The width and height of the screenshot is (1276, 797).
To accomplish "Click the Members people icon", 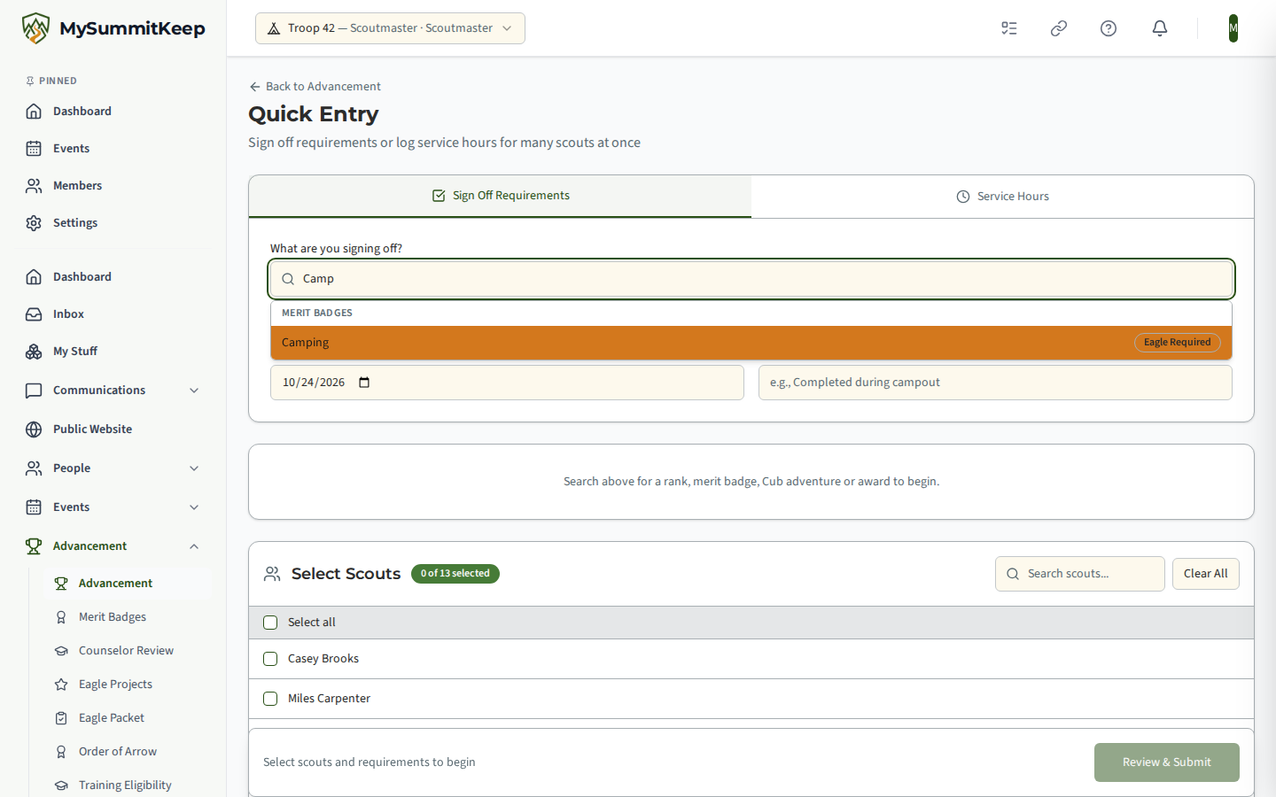I will click(34, 186).
